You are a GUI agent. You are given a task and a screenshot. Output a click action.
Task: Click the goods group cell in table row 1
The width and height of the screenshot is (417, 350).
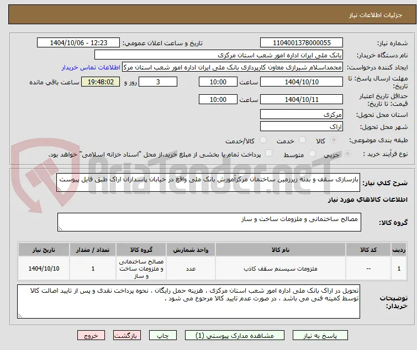(141, 268)
